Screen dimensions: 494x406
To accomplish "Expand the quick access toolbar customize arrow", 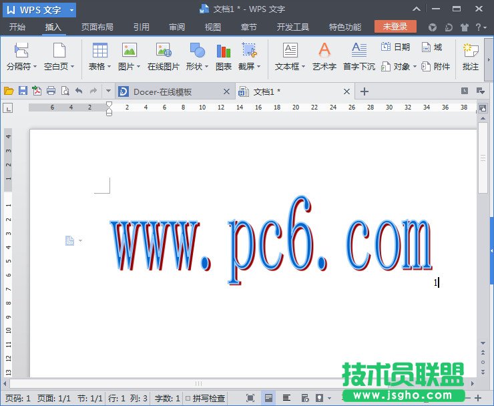I will (108, 91).
